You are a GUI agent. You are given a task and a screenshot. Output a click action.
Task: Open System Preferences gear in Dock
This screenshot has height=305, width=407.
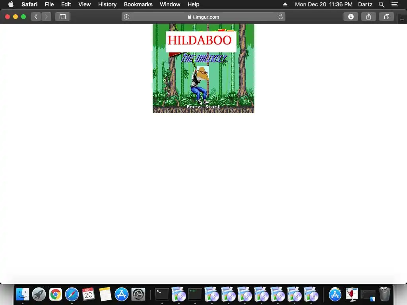[138, 294]
